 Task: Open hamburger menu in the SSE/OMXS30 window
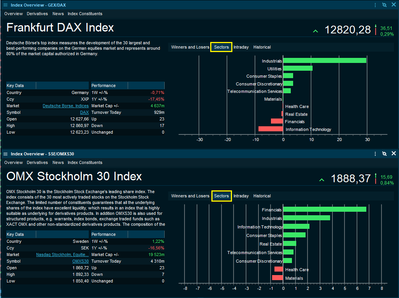tap(5, 154)
